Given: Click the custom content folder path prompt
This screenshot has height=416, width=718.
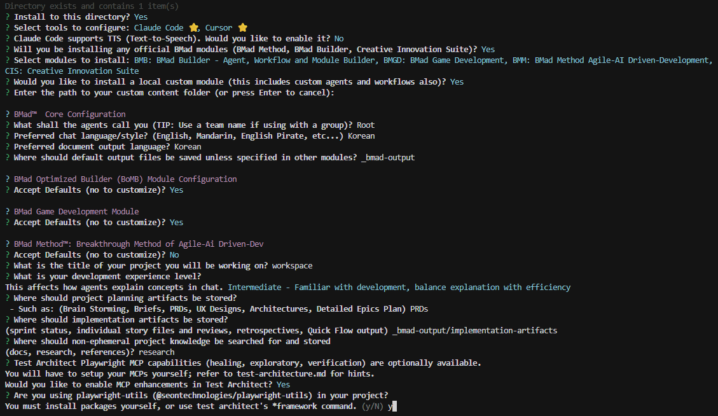Looking at the screenshot, I should pyautogui.click(x=170, y=92).
